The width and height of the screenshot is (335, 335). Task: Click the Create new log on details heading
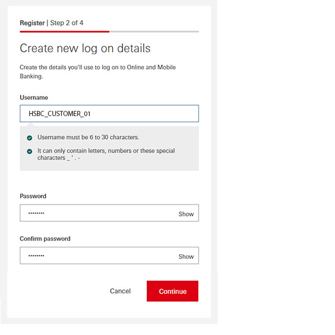click(x=85, y=49)
